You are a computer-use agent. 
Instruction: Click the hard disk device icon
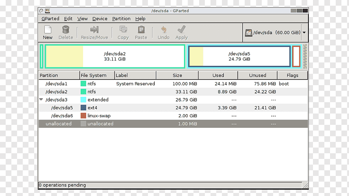pyautogui.click(x=248, y=33)
